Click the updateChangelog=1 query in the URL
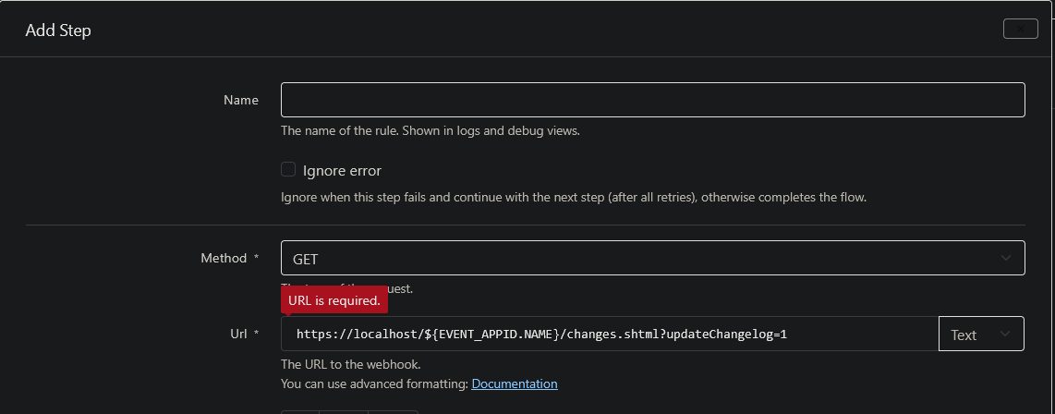Image resolution: width=1055 pixels, height=414 pixels. (729, 334)
